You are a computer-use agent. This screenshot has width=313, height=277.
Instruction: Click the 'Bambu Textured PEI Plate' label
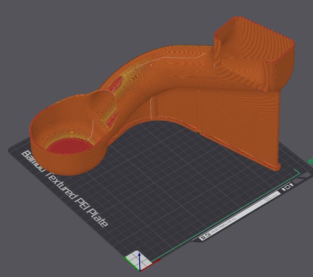point(64,189)
